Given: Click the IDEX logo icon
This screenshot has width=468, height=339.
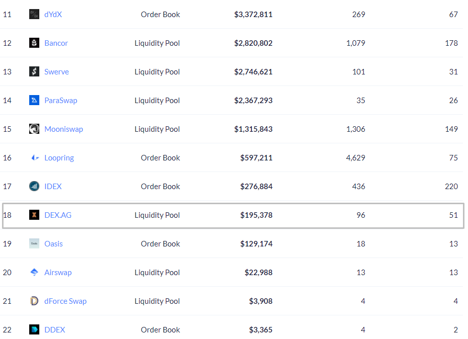Looking at the screenshot, I should [x=34, y=186].
